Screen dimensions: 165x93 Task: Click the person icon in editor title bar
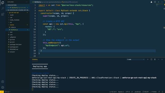[x=151, y=2]
